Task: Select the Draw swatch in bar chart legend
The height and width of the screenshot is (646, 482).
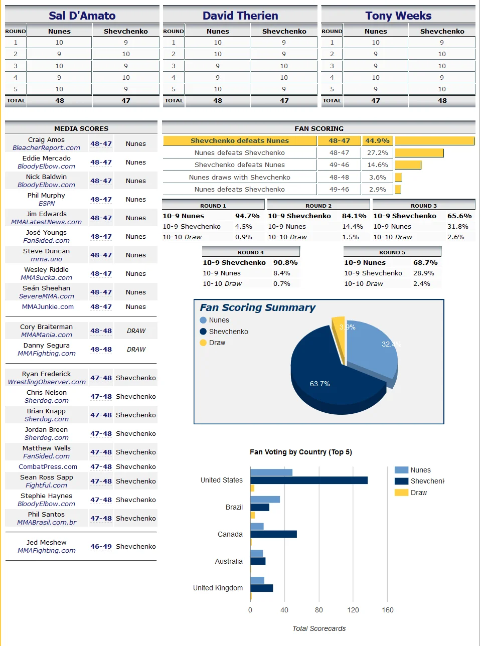Action: [x=401, y=493]
